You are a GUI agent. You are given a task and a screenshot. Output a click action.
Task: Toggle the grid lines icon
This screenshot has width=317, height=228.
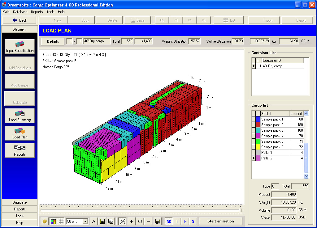pyautogui.click(x=61, y=221)
